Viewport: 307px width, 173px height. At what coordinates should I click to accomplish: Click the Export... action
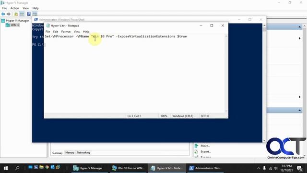click(x=206, y=152)
